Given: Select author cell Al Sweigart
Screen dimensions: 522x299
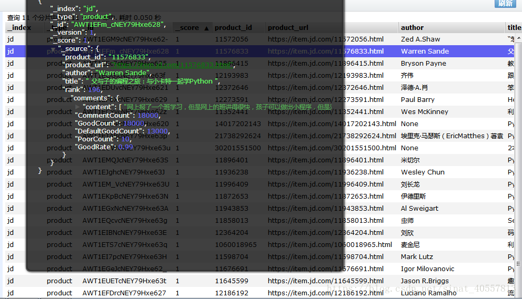Looking at the screenshot, I should (x=419, y=208).
